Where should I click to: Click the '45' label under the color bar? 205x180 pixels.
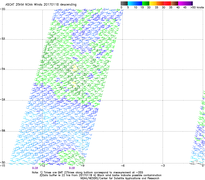click(185, 7)
